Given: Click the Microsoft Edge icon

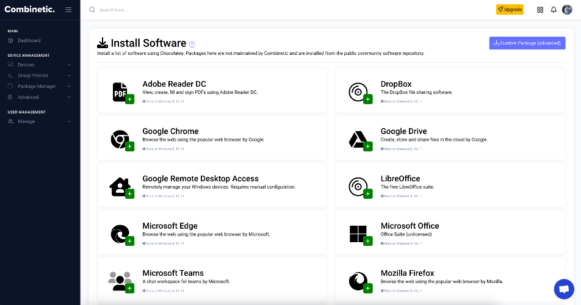Looking at the screenshot, I should point(120,234).
